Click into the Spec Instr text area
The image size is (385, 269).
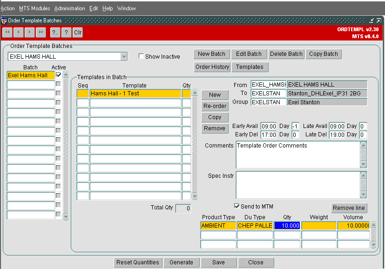tap(298, 185)
